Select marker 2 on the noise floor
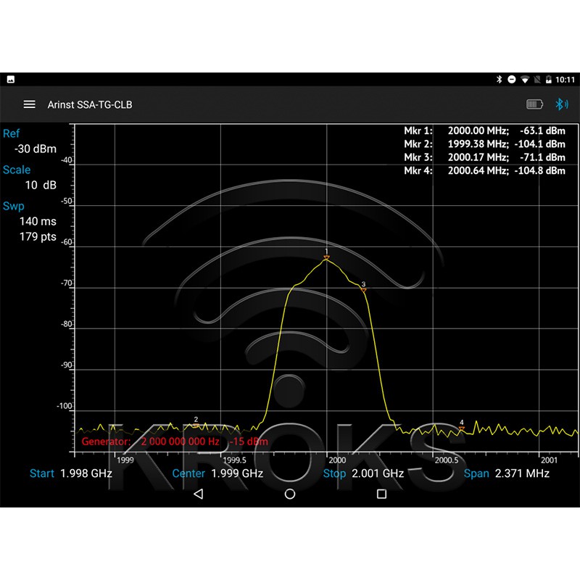Screen dimensions: 580x580 coord(196,425)
